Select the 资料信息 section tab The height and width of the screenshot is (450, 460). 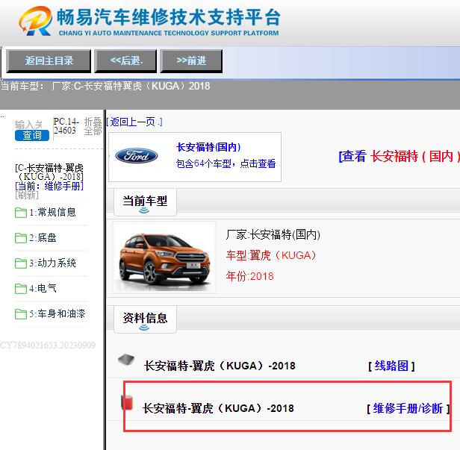145,319
